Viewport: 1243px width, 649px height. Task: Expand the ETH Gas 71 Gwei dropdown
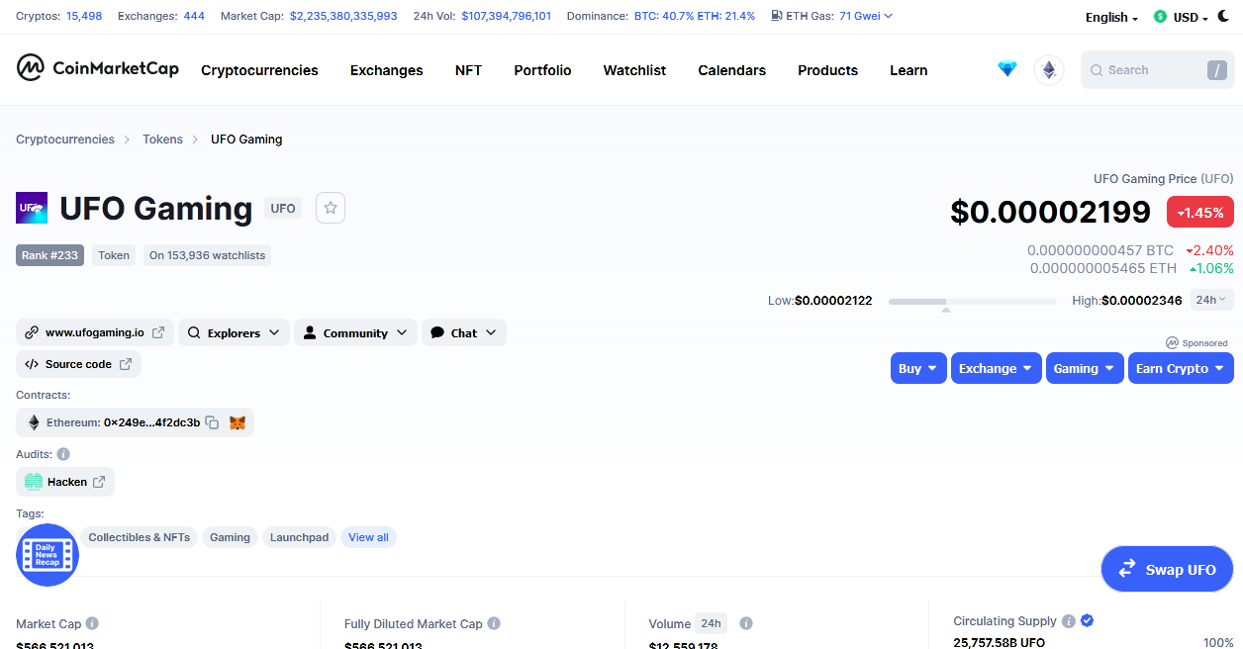tap(866, 16)
